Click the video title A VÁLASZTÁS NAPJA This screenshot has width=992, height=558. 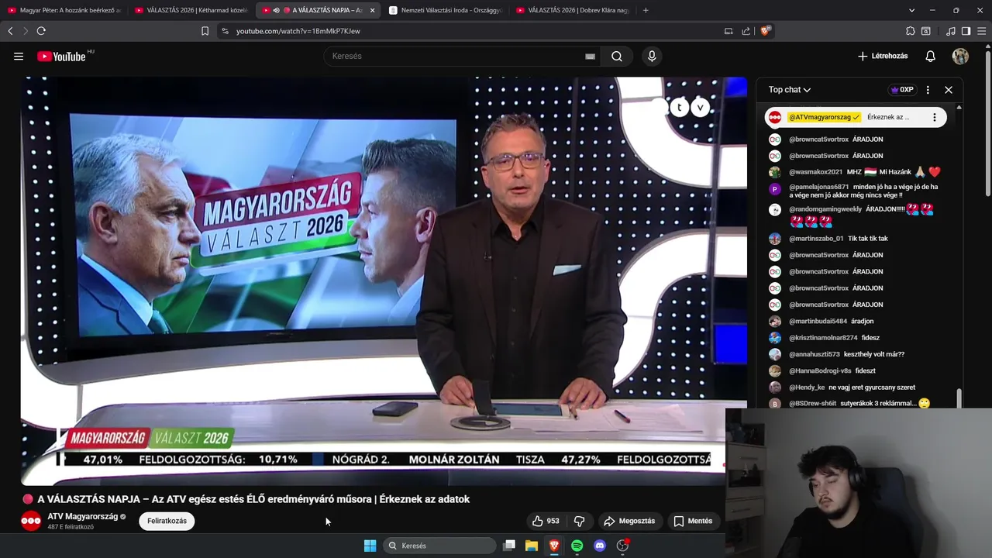coord(253,499)
